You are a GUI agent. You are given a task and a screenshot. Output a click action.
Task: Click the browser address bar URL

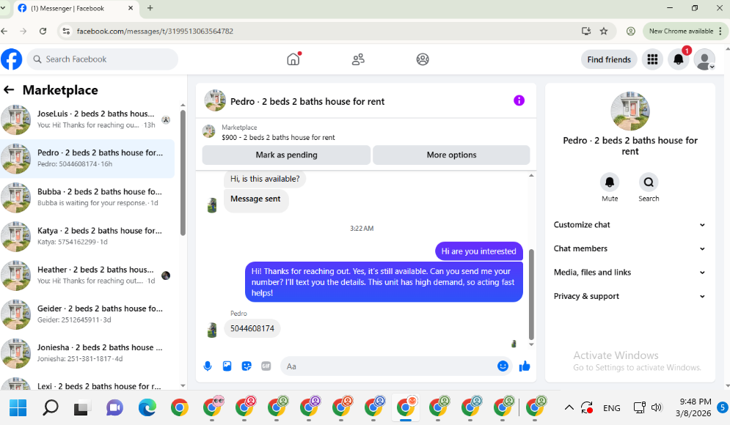point(155,32)
